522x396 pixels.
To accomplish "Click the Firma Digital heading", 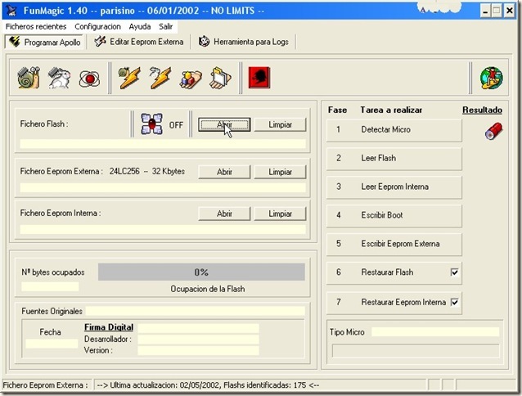I will (x=109, y=327).
